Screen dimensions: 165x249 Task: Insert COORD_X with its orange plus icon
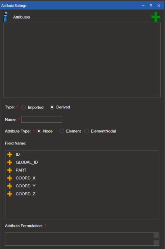[x=10, y=178]
